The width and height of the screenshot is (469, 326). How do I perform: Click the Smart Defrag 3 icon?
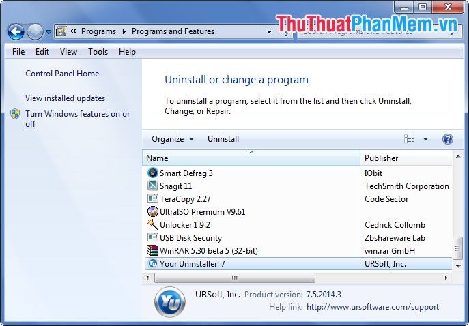(x=152, y=173)
